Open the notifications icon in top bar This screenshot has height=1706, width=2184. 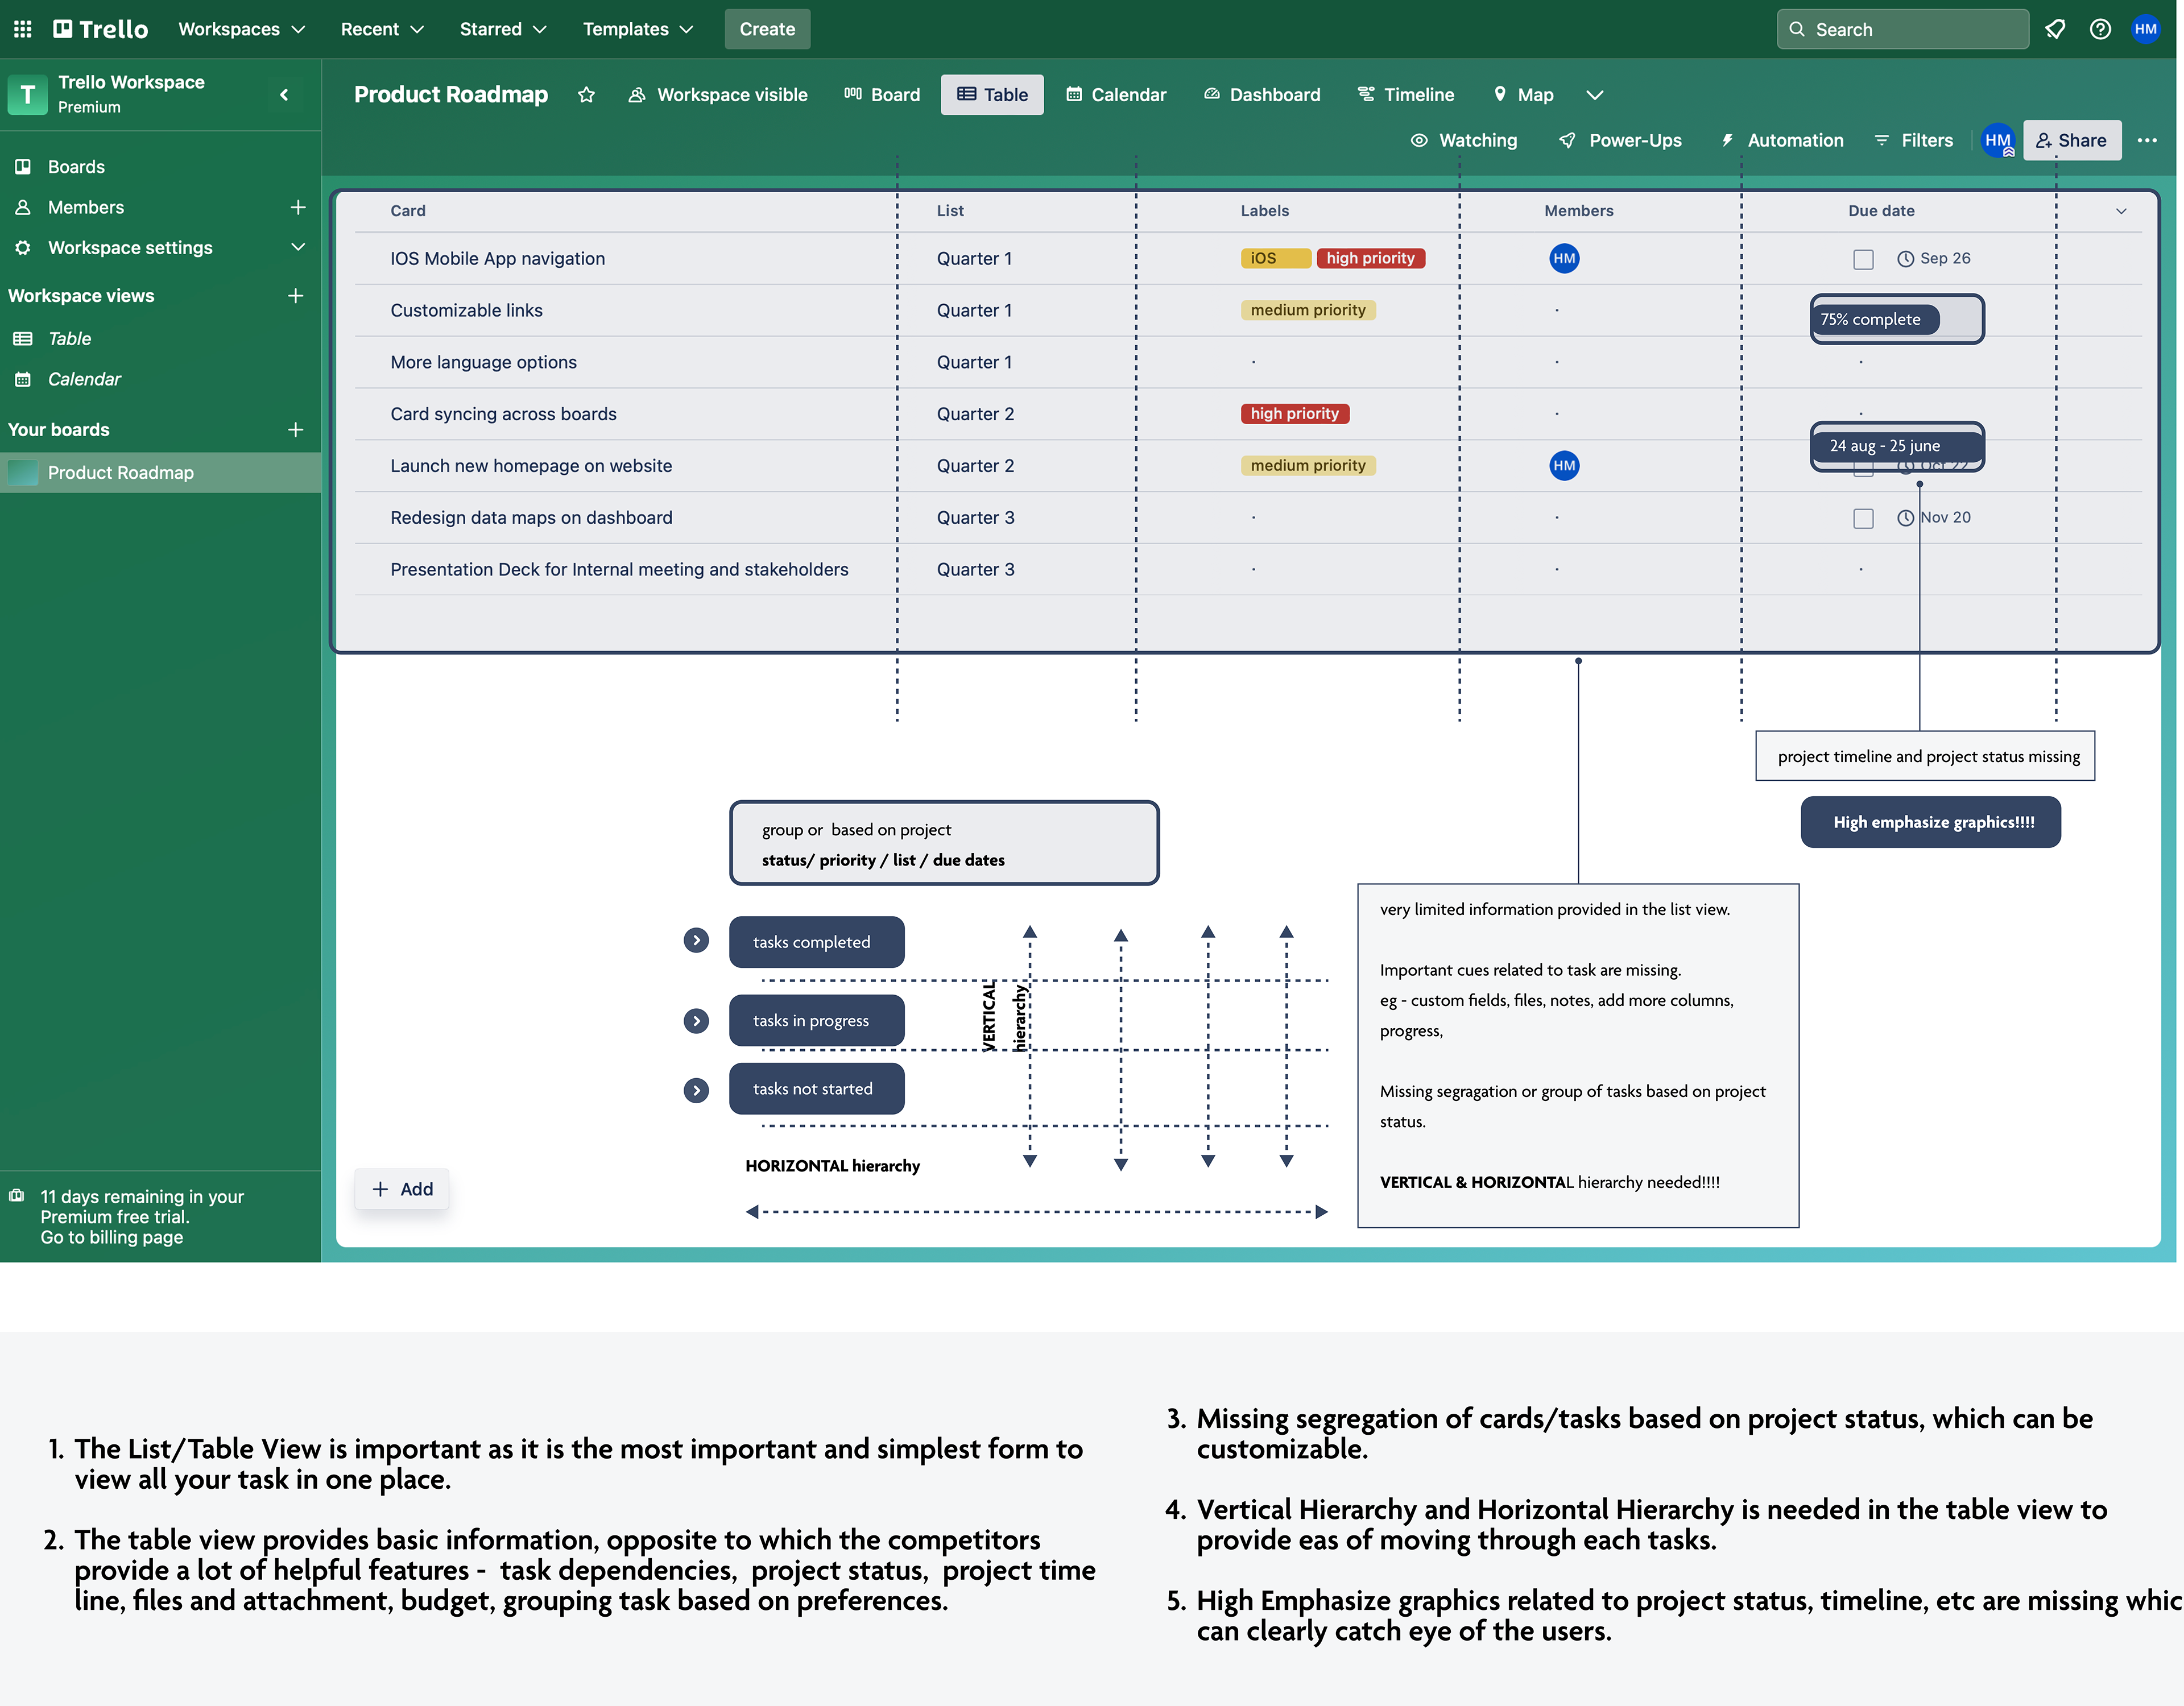pos(2055,29)
